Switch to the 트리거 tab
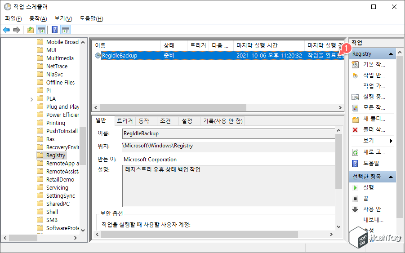The image size is (405, 253). point(125,121)
